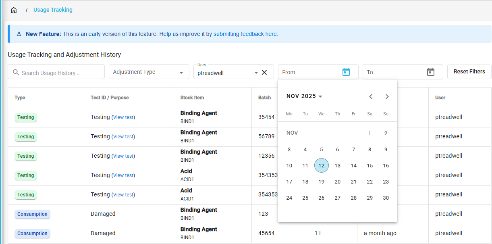The width and height of the screenshot is (492, 244).
Task: Choose November 28 in the calendar
Action: pyautogui.click(x=354, y=198)
